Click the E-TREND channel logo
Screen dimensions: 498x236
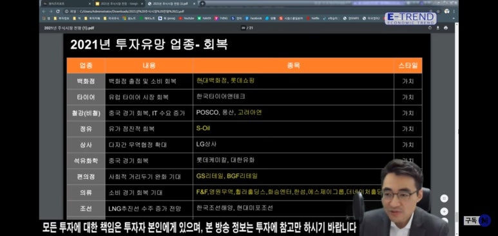click(x=410, y=19)
